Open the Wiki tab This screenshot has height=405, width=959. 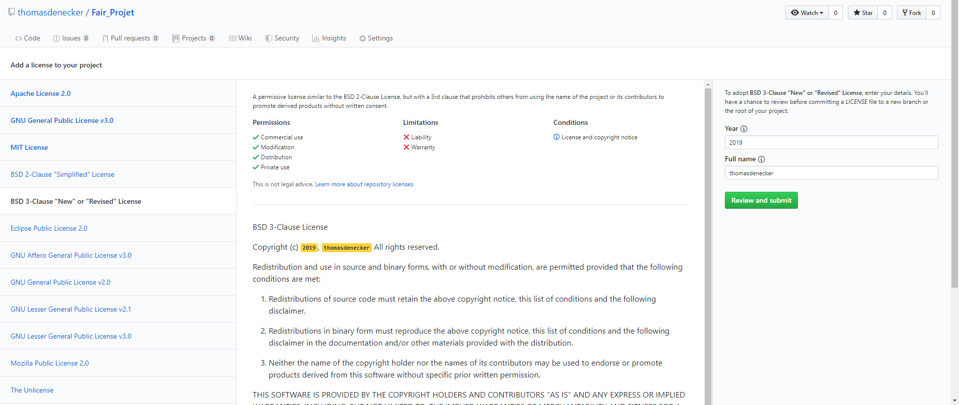(x=240, y=38)
